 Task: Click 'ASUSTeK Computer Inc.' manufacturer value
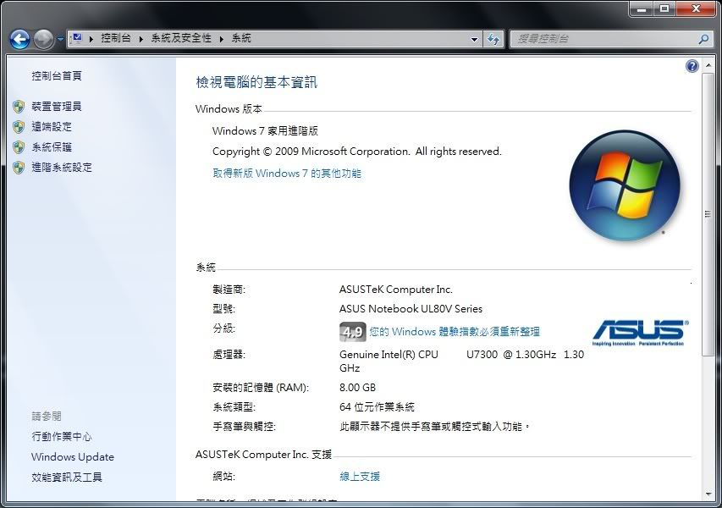[x=396, y=290]
